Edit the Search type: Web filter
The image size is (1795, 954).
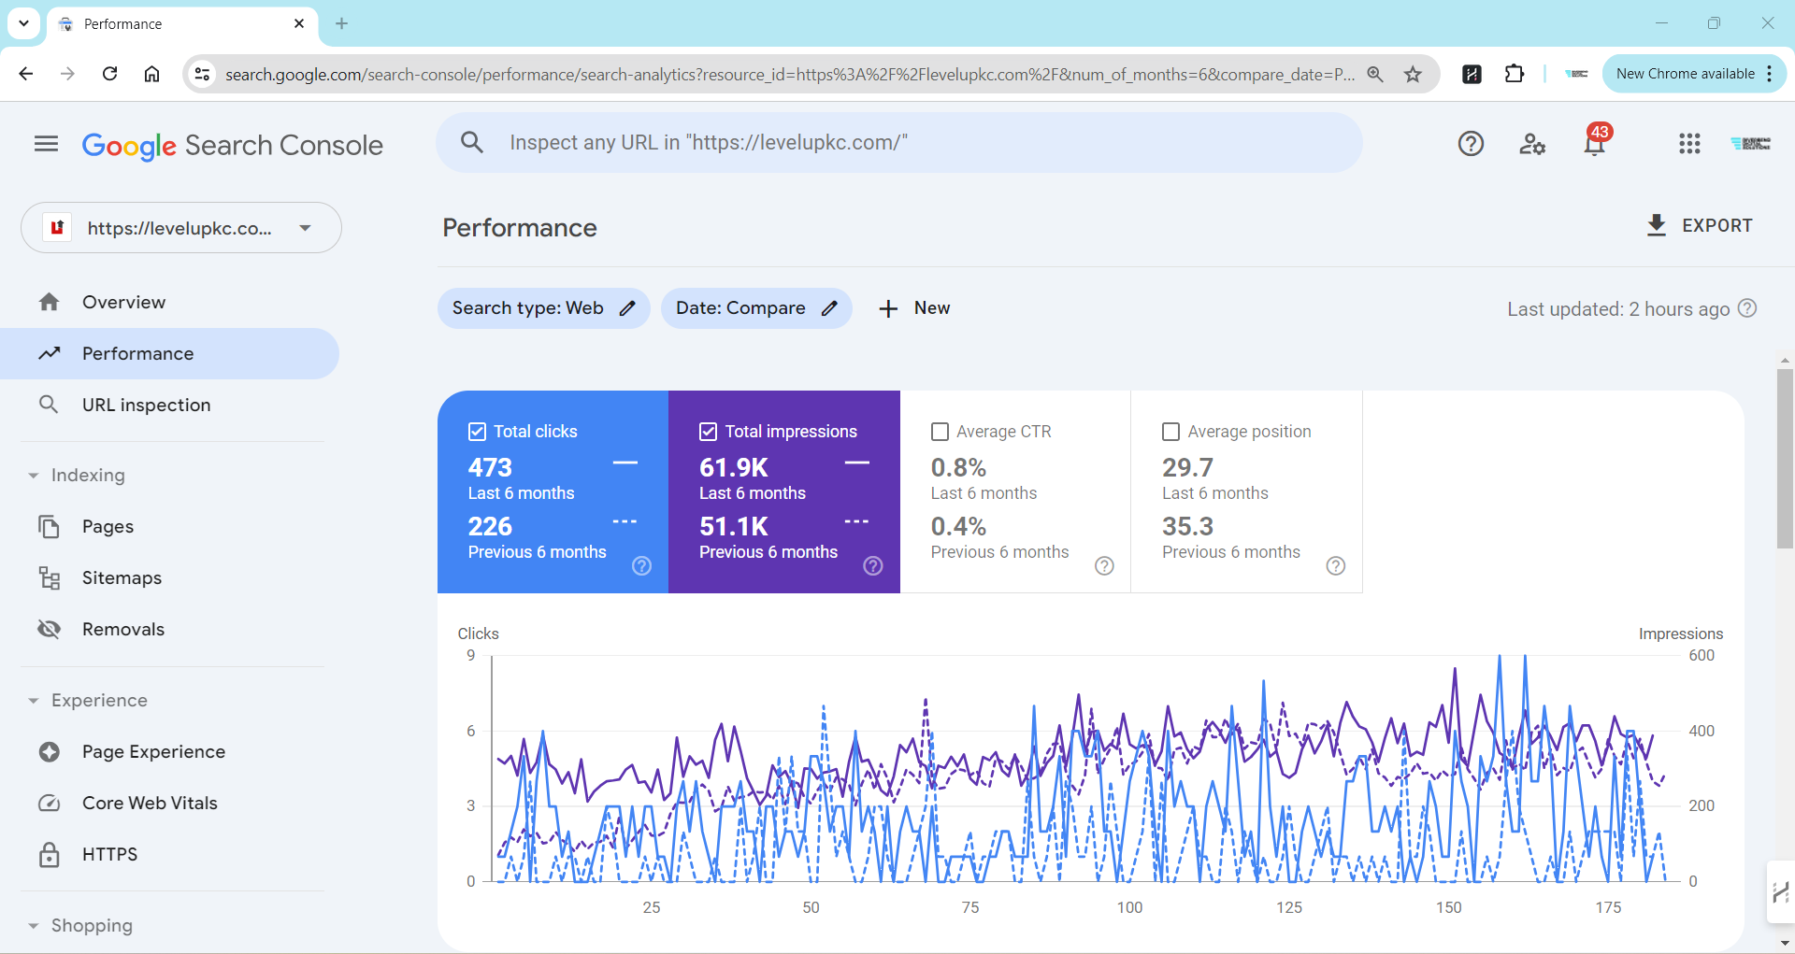coord(543,308)
